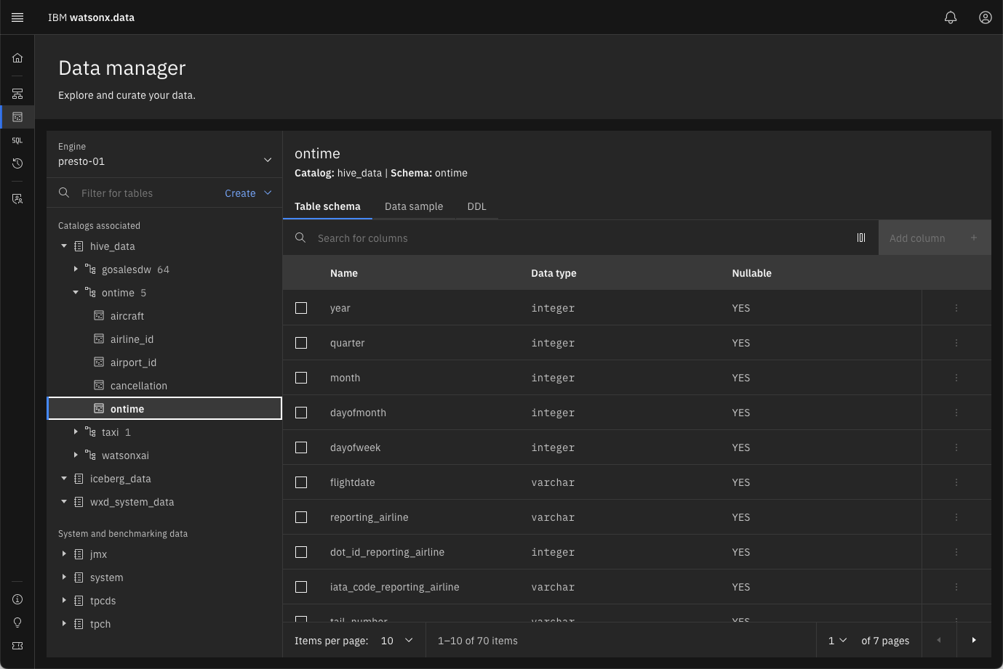This screenshot has width=1003, height=669.
Task: Open overflow menu for year row
Action: coord(956,308)
